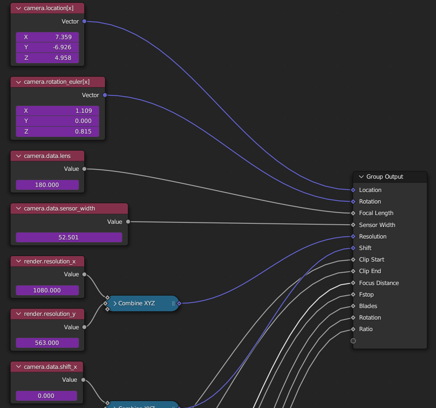Collapse the camera.data.sensor_width node
This screenshot has width=436, height=408.
tap(18, 209)
